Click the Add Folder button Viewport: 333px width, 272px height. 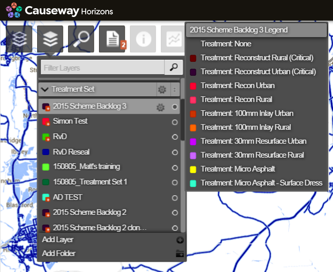[59, 253]
